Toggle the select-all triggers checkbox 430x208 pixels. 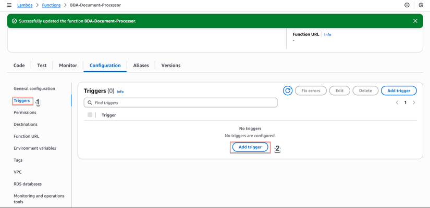coord(90,115)
